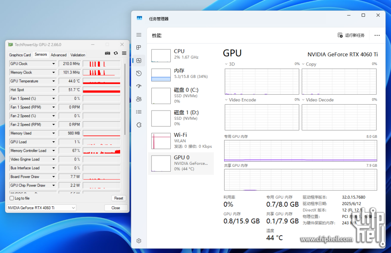Click the run new task icon

340,35
